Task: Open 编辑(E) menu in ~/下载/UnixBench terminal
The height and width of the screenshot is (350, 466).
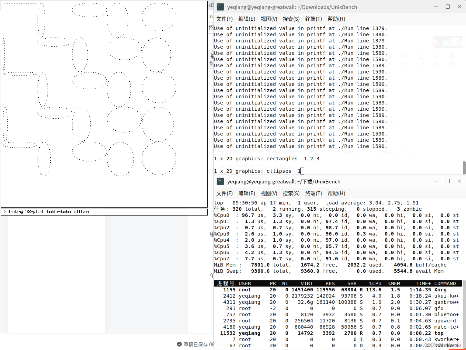Action: click(x=247, y=193)
